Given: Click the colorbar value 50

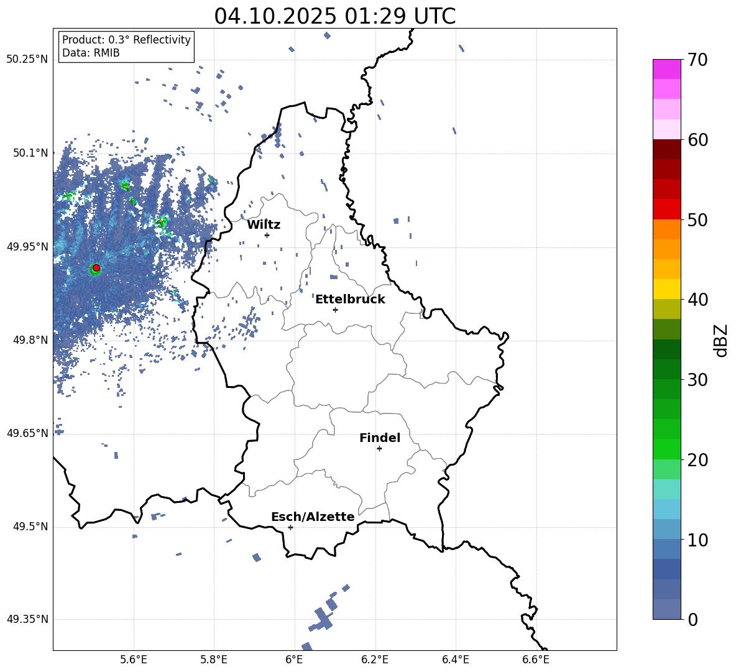Looking at the screenshot, I should pos(697,220).
